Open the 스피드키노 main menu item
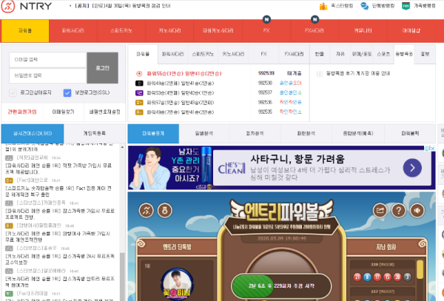Screen dimensions: 444x301 pos(121,30)
